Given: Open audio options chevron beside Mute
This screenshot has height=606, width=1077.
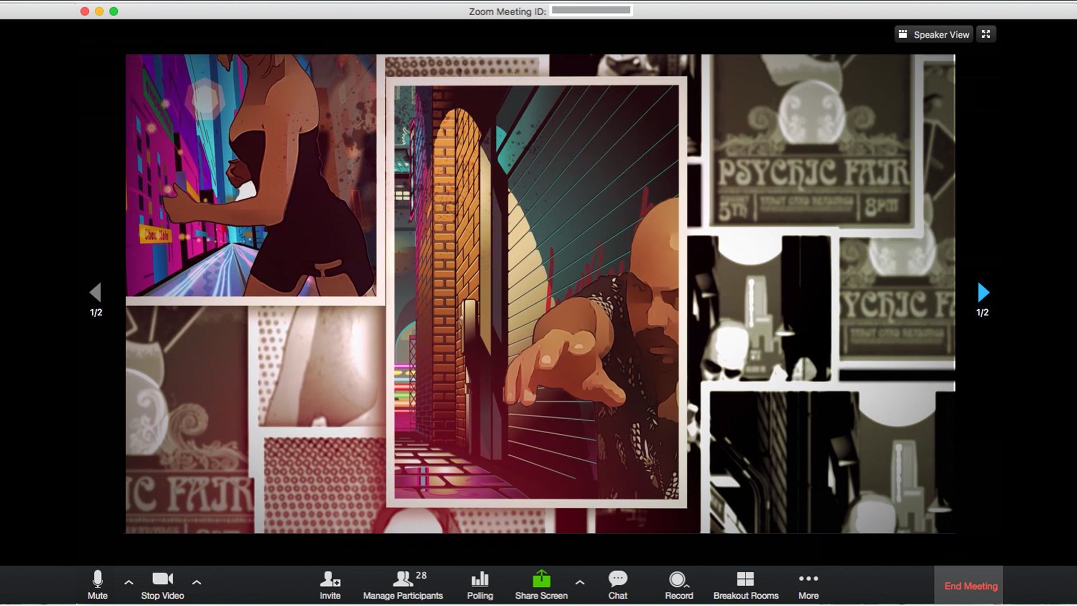Looking at the screenshot, I should pos(128,582).
